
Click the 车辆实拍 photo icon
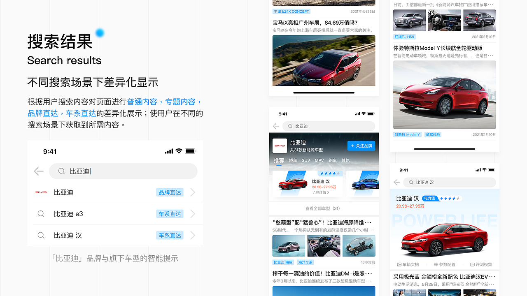coord(399,264)
